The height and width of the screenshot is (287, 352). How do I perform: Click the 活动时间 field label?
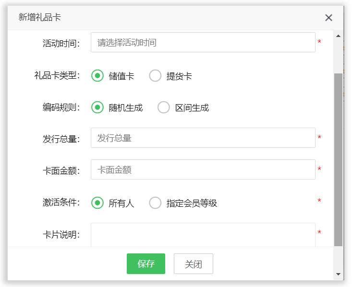click(x=61, y=43)
